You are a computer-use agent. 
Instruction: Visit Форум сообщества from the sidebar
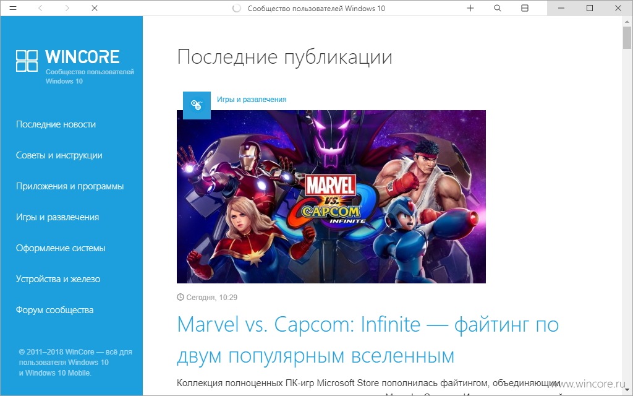click(x=54, y=311)
